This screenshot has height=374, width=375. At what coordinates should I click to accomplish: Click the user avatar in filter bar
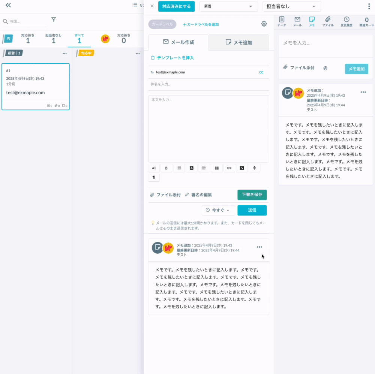pos(105,39)
